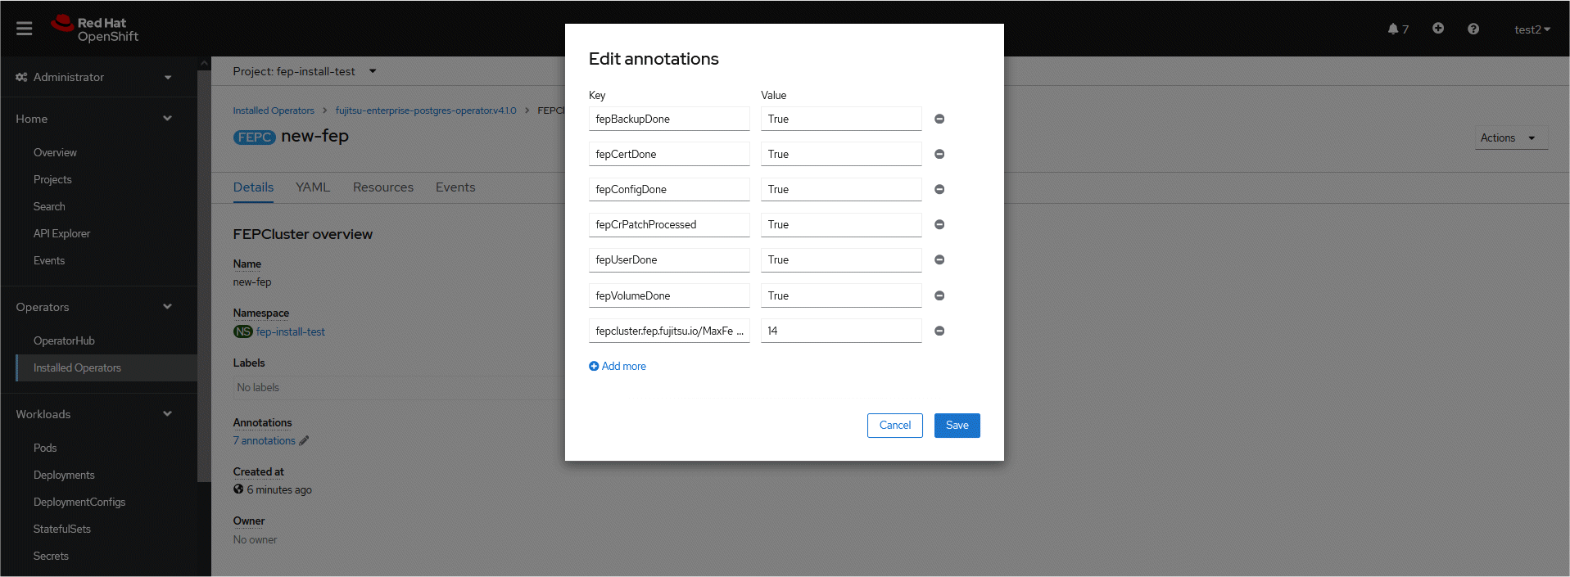Switch to the Resources tab
This screenshot has width=1570, height=577.
click(x=383, y=187)
